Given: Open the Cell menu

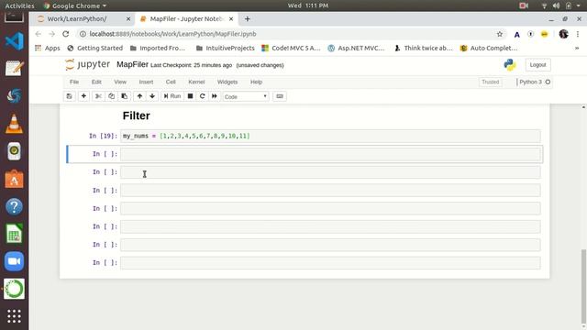Looking at the screenshot, I should coord(171,82).
